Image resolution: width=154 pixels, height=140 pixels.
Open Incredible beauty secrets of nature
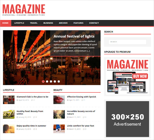tap(81, 112)
